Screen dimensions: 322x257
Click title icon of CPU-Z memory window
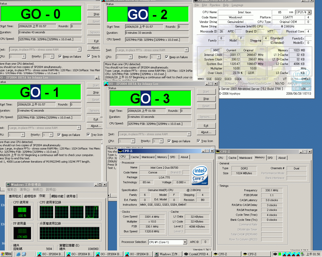[x=218, y=152]
